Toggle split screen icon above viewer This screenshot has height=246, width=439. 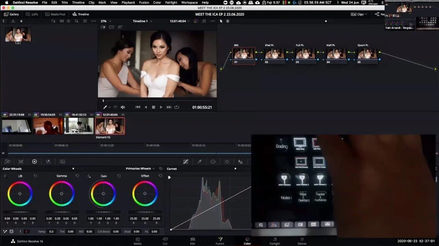click(112, 27)
